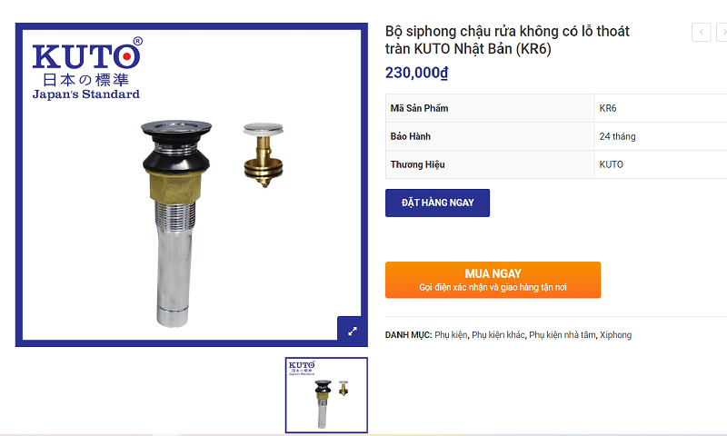The width and height of the screenshot is (727, 436).
Task: Go to previous product arrow
Action: (701, 33)
